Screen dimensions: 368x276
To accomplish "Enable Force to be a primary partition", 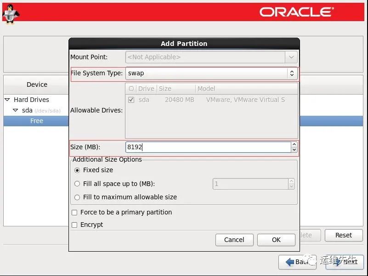I will tap(122, 213).
